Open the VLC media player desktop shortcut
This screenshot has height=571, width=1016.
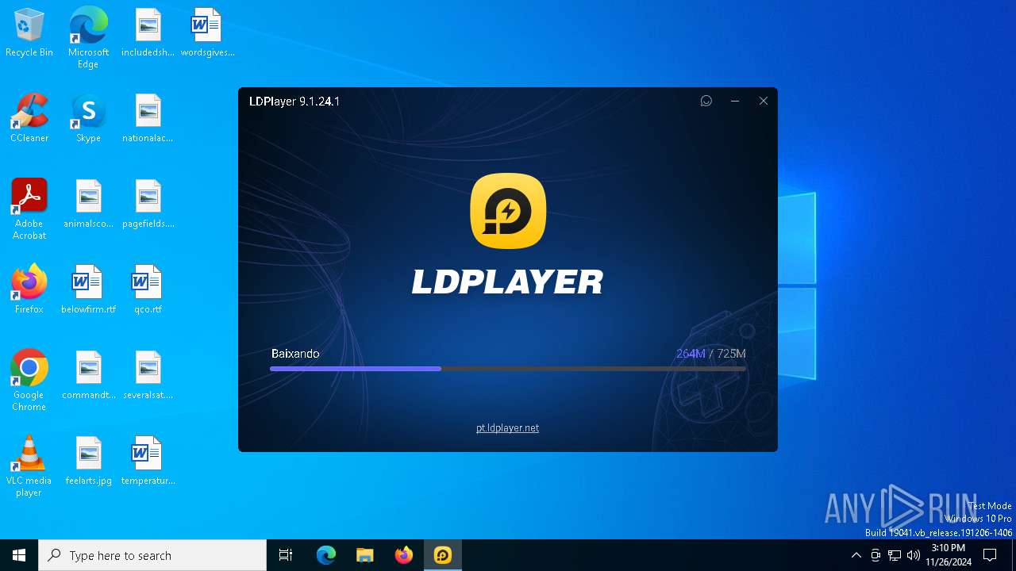click(29, 466)
